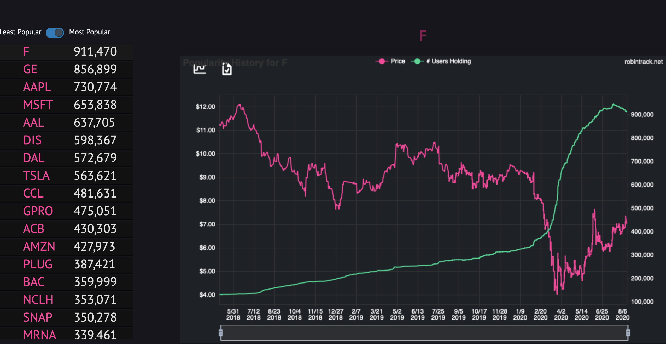Viewport: 666px width, 344px height.
Task: Click the Most Popular label
Action: pos(90,32)
